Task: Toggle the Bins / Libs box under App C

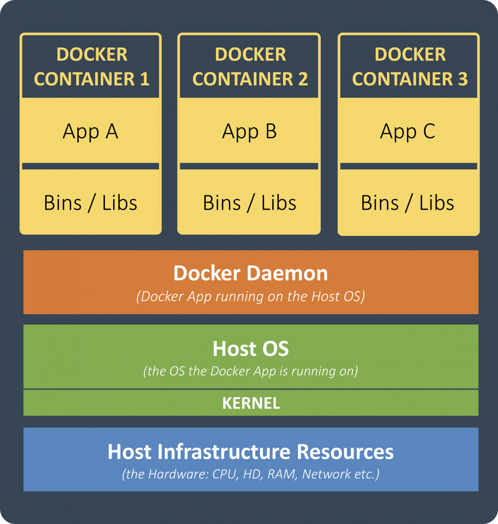Action: point(408,203)
